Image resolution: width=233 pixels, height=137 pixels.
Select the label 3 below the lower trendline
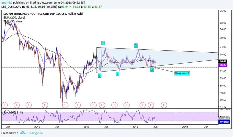click(x=152, y=69)
